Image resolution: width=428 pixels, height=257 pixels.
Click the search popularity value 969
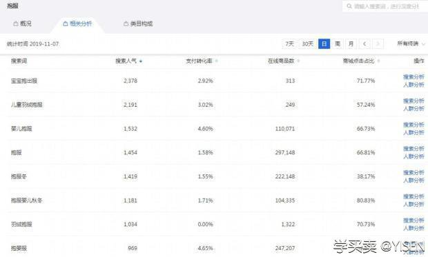(x=133, y=248)
